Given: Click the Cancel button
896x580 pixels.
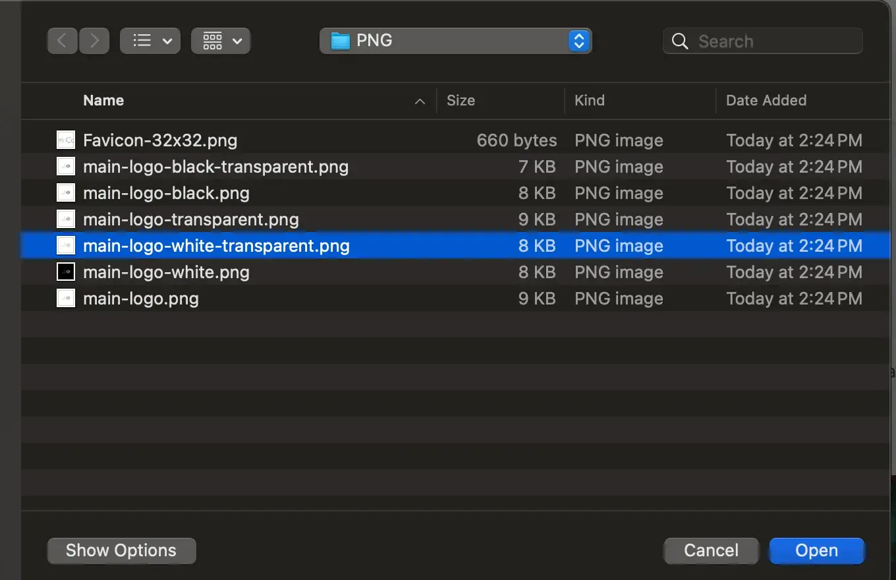Looking at the screenshot, I should (x=711, y=550).
